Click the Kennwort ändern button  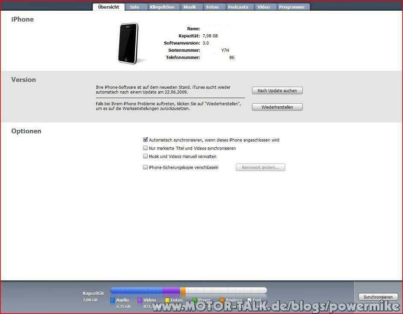coord(261,167)
